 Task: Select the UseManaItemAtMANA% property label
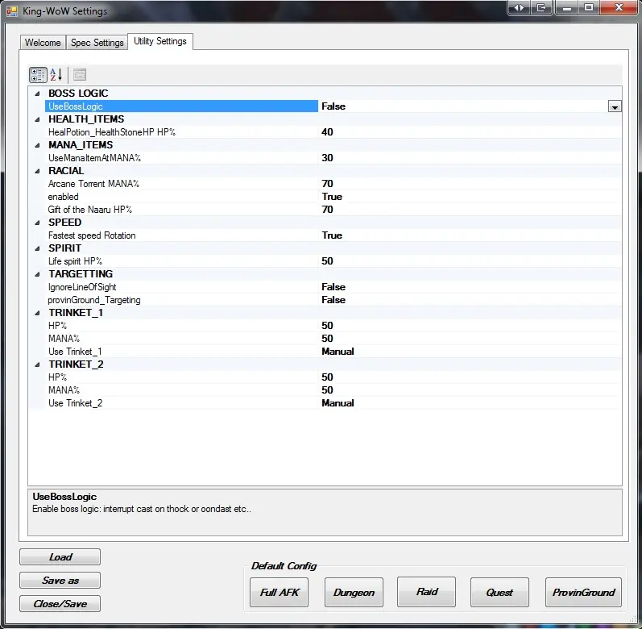pos(94,158)
